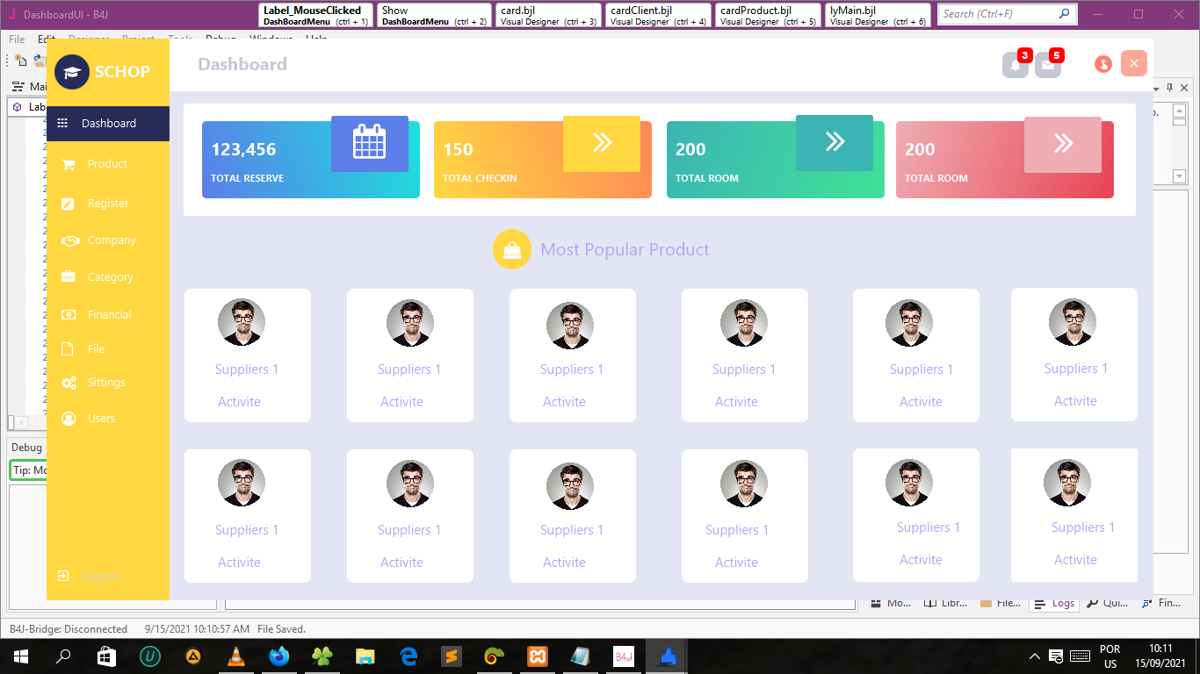Open the taskbar clock and date
The width and height of the screenshot is (1200, 674).
tap(1159, 656)
